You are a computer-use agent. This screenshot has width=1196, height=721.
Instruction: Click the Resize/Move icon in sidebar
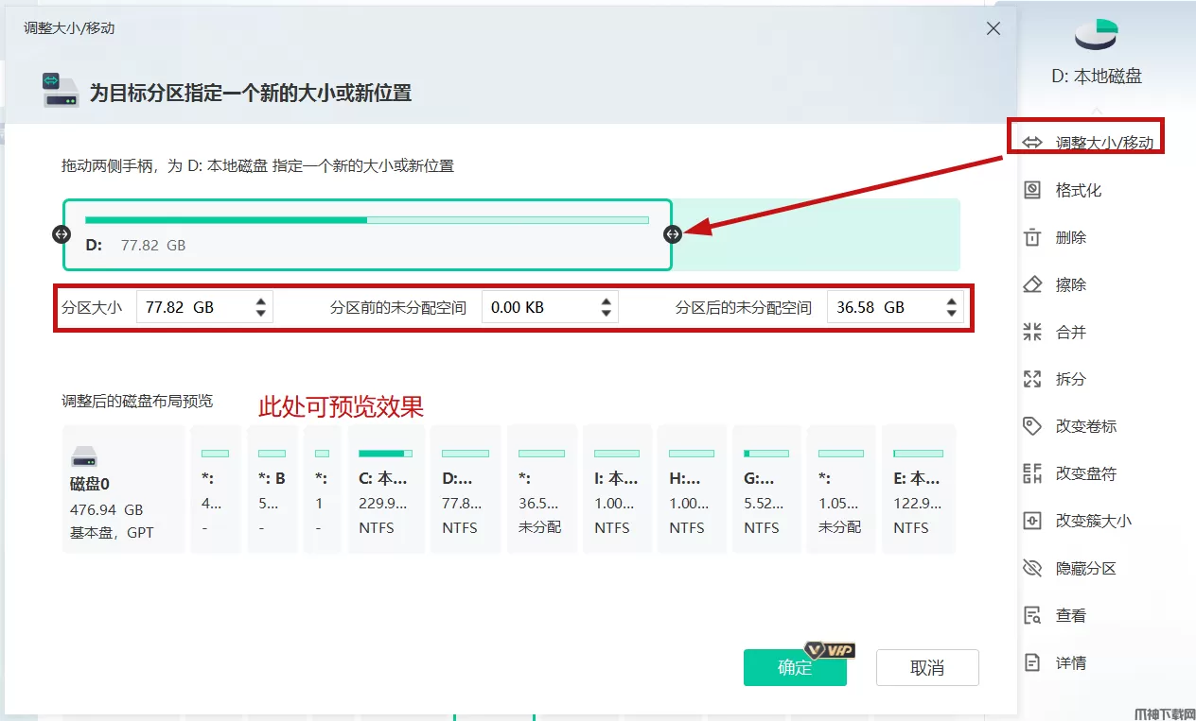point(1032,143)
